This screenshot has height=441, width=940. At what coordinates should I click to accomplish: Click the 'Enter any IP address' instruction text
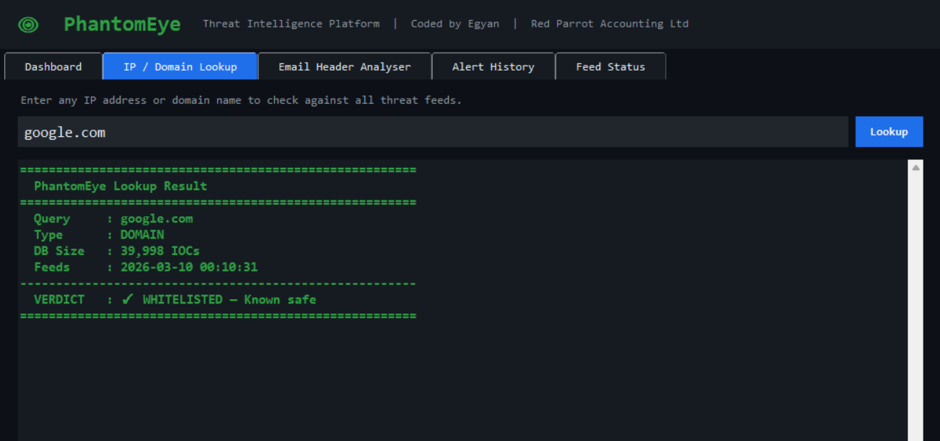241,100
